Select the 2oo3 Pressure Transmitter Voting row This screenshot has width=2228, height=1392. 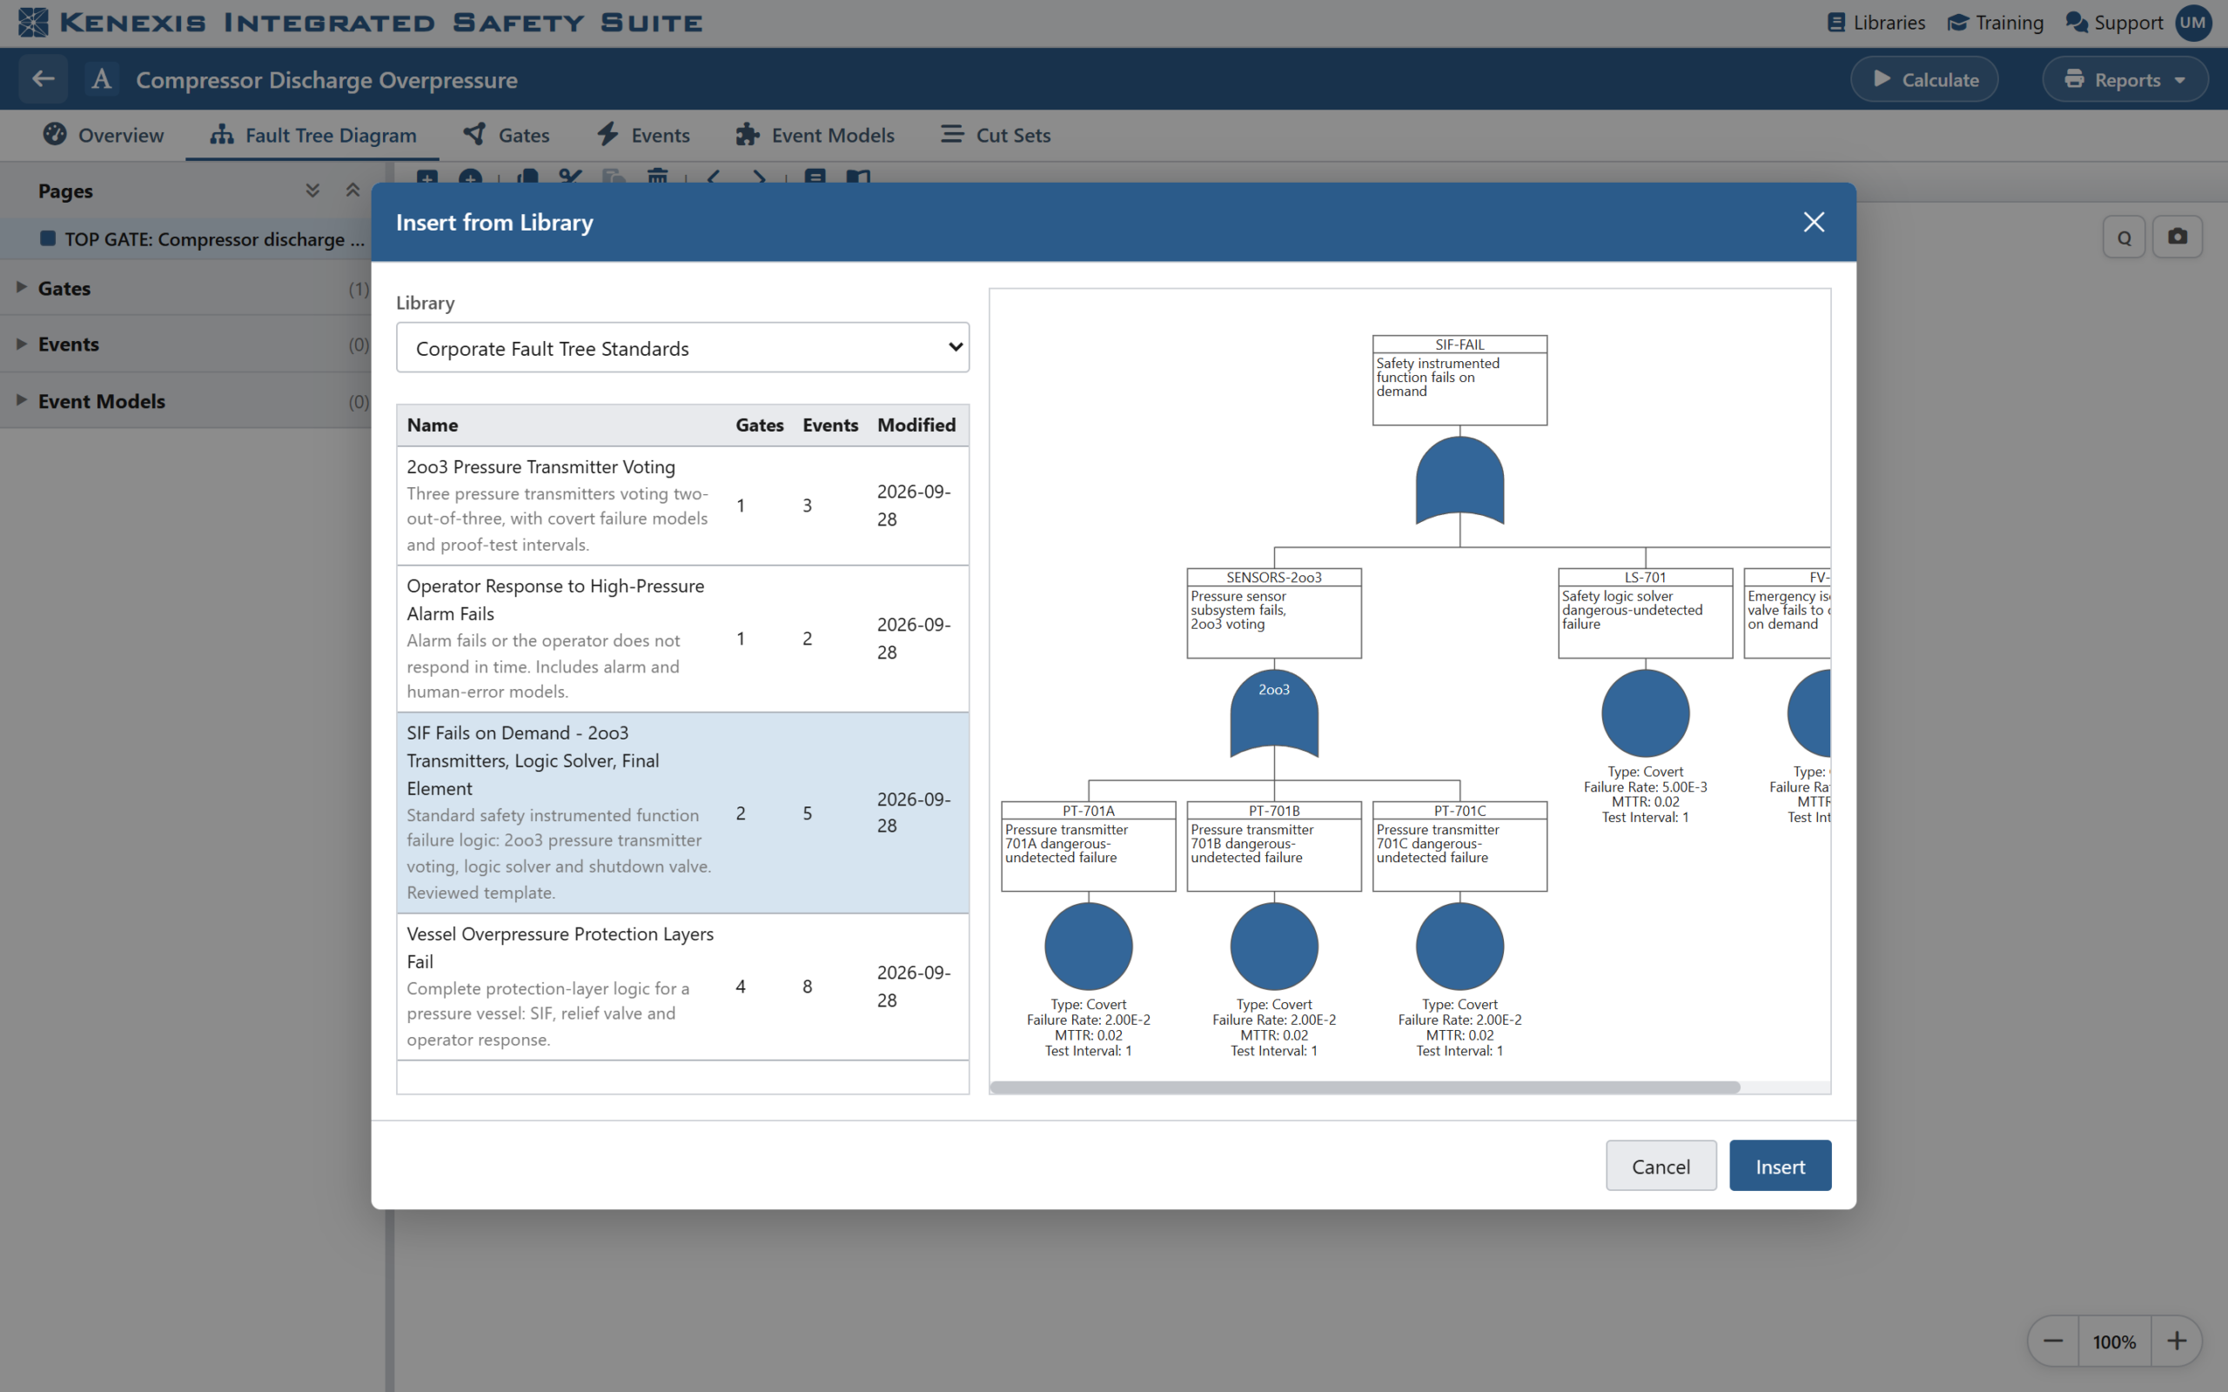pyautogui.click(x=682, y=505)
